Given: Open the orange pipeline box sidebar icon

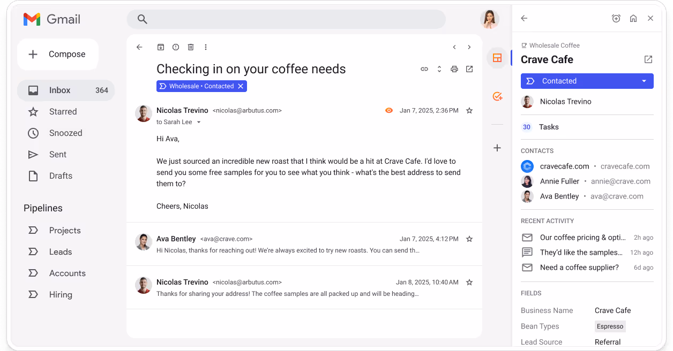Looking at the screenshot, I should tap(497, 58).
